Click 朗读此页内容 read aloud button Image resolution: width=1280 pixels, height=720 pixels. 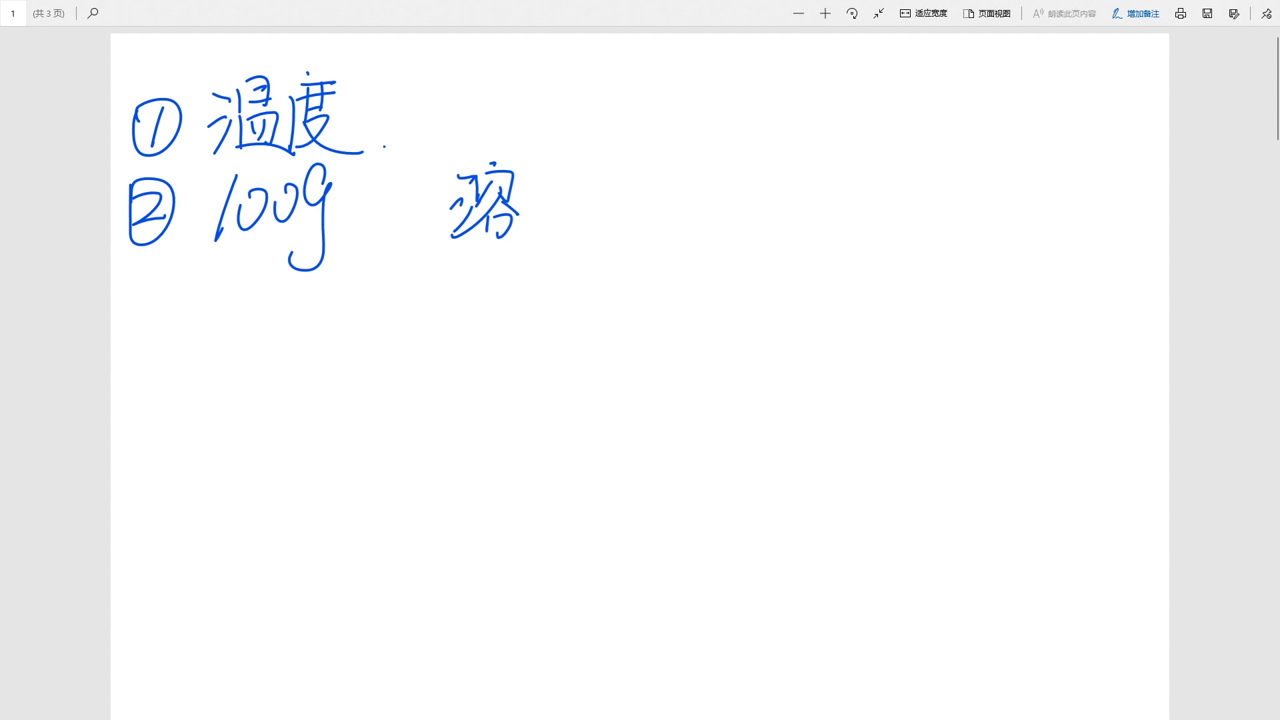click(1065, 13)
